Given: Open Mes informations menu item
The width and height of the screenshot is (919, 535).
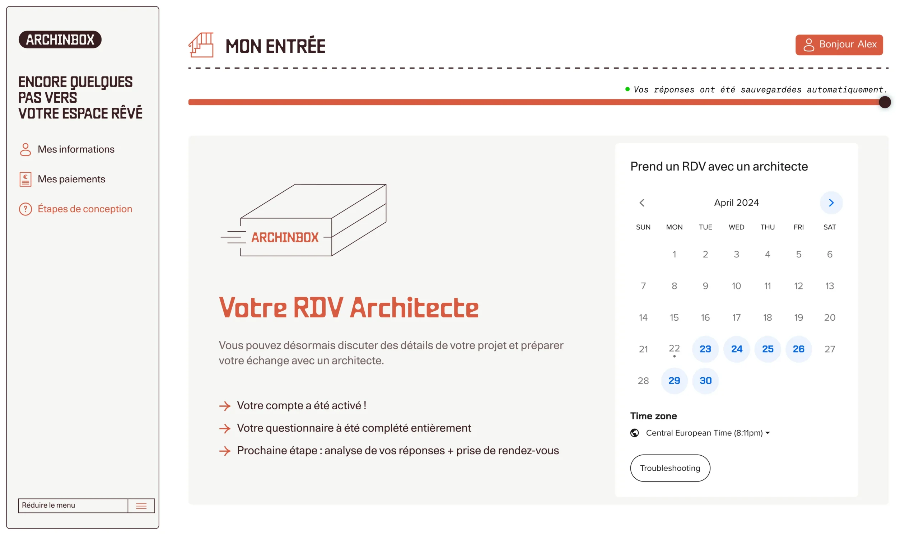Looking at the screenshot, I should pyautogui.click(x=76, y=149).
